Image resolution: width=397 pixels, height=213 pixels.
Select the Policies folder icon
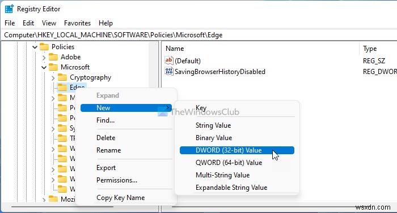[44, 47]
